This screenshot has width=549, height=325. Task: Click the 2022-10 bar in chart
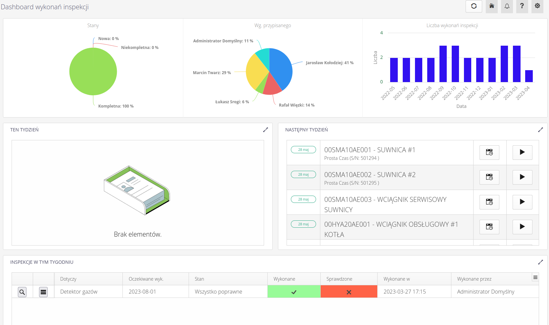click(455, 64)
